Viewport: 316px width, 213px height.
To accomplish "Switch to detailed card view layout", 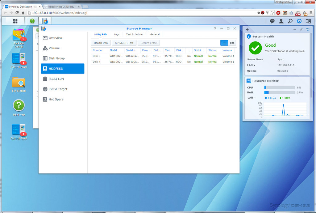I will coord(232,43).
